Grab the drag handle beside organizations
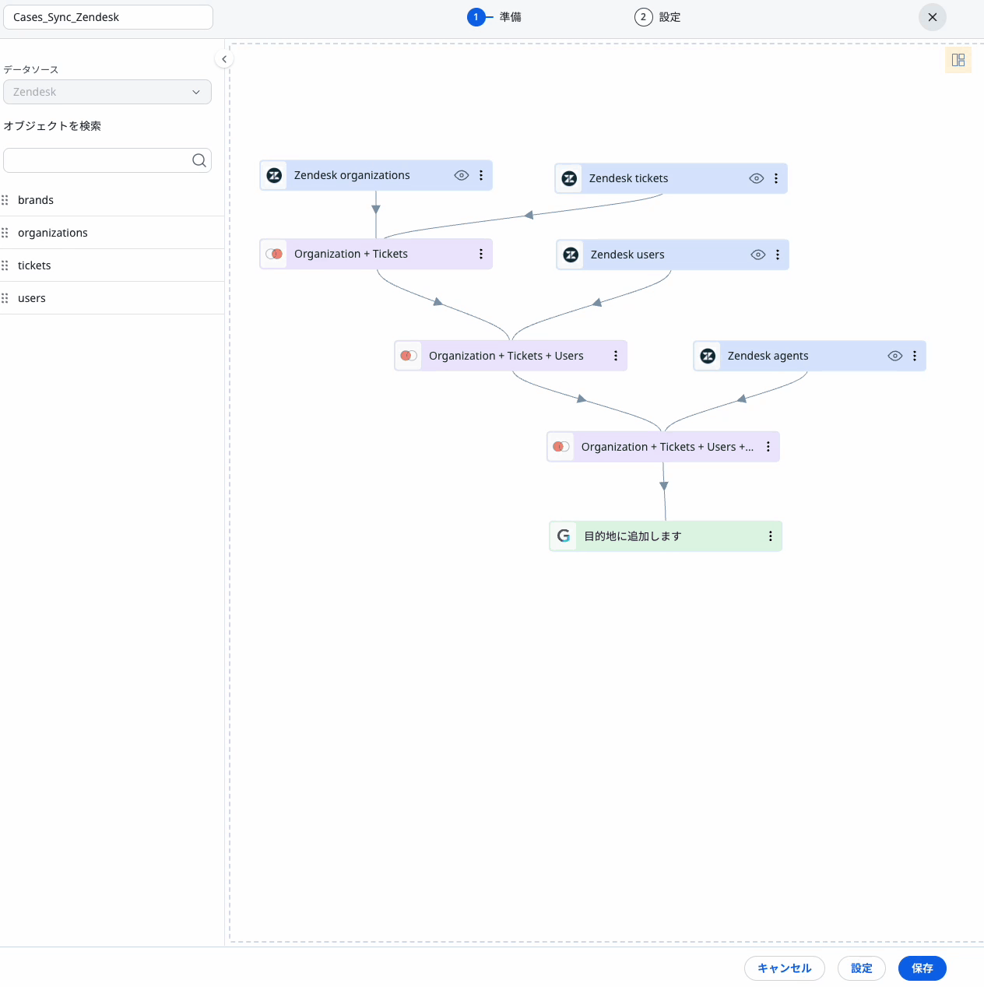Viewport: 984px width, 987px height. coord(5,233)
